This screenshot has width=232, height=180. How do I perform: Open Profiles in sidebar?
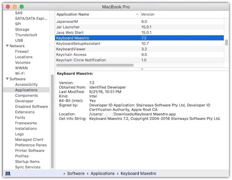point(22,156)
